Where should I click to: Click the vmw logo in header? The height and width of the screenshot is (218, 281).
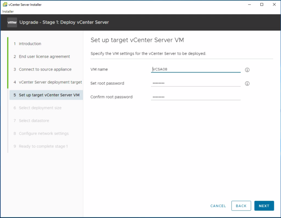pos(12,22)
